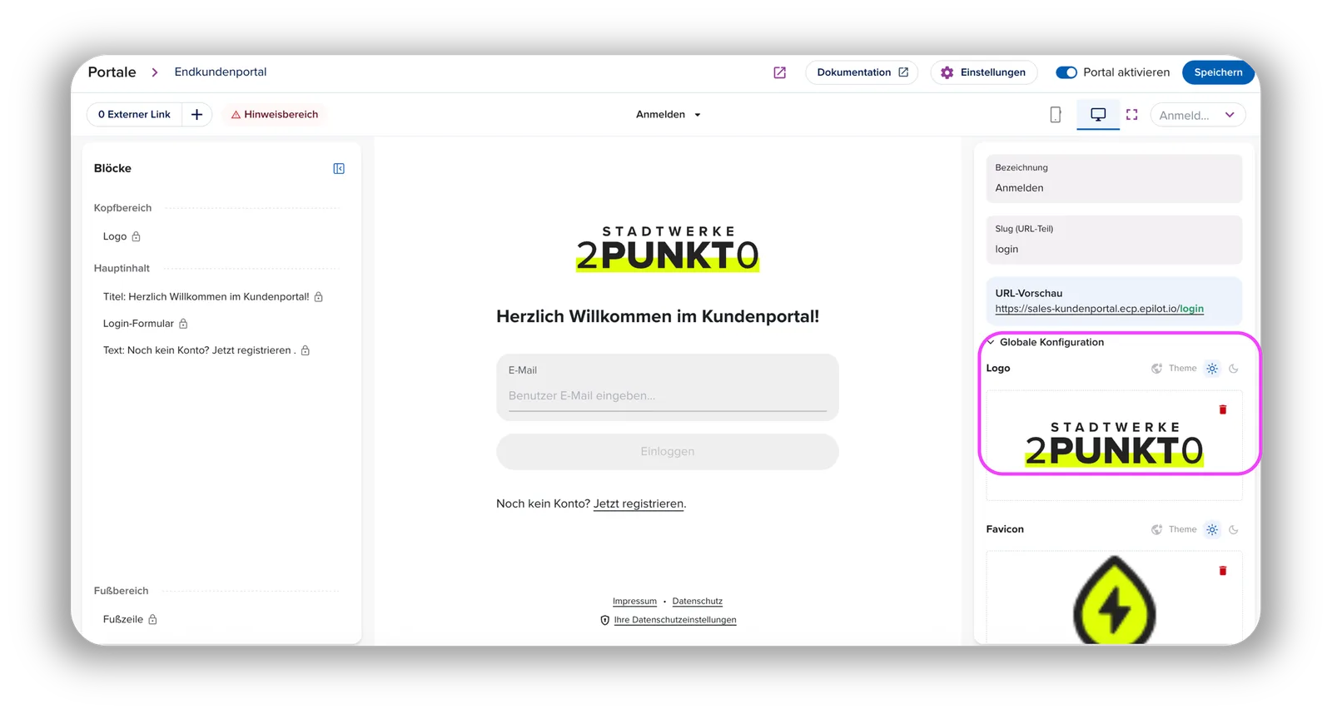Collapse the Blöcke panel
1332x714 pixels.
pos(339,169)
